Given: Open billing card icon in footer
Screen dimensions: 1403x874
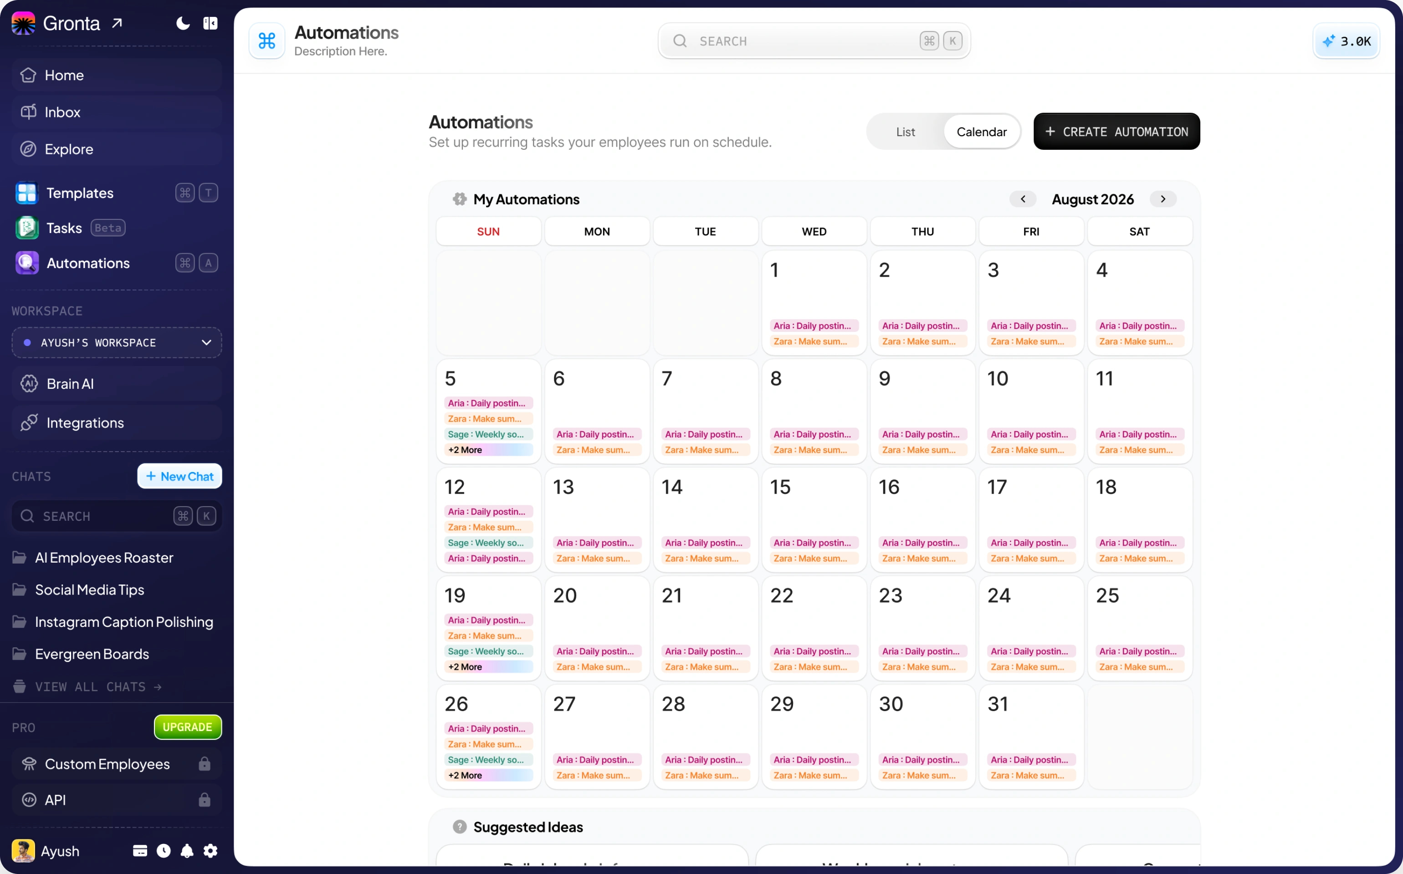Looking at the screenshot, I should click(x=140, y=851).
